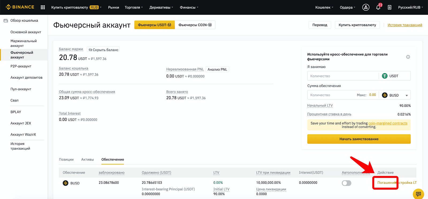Screen dimensions: 428x199
Task: Open the BUSD collateral coin dropdown
Action: coord(407,95)
